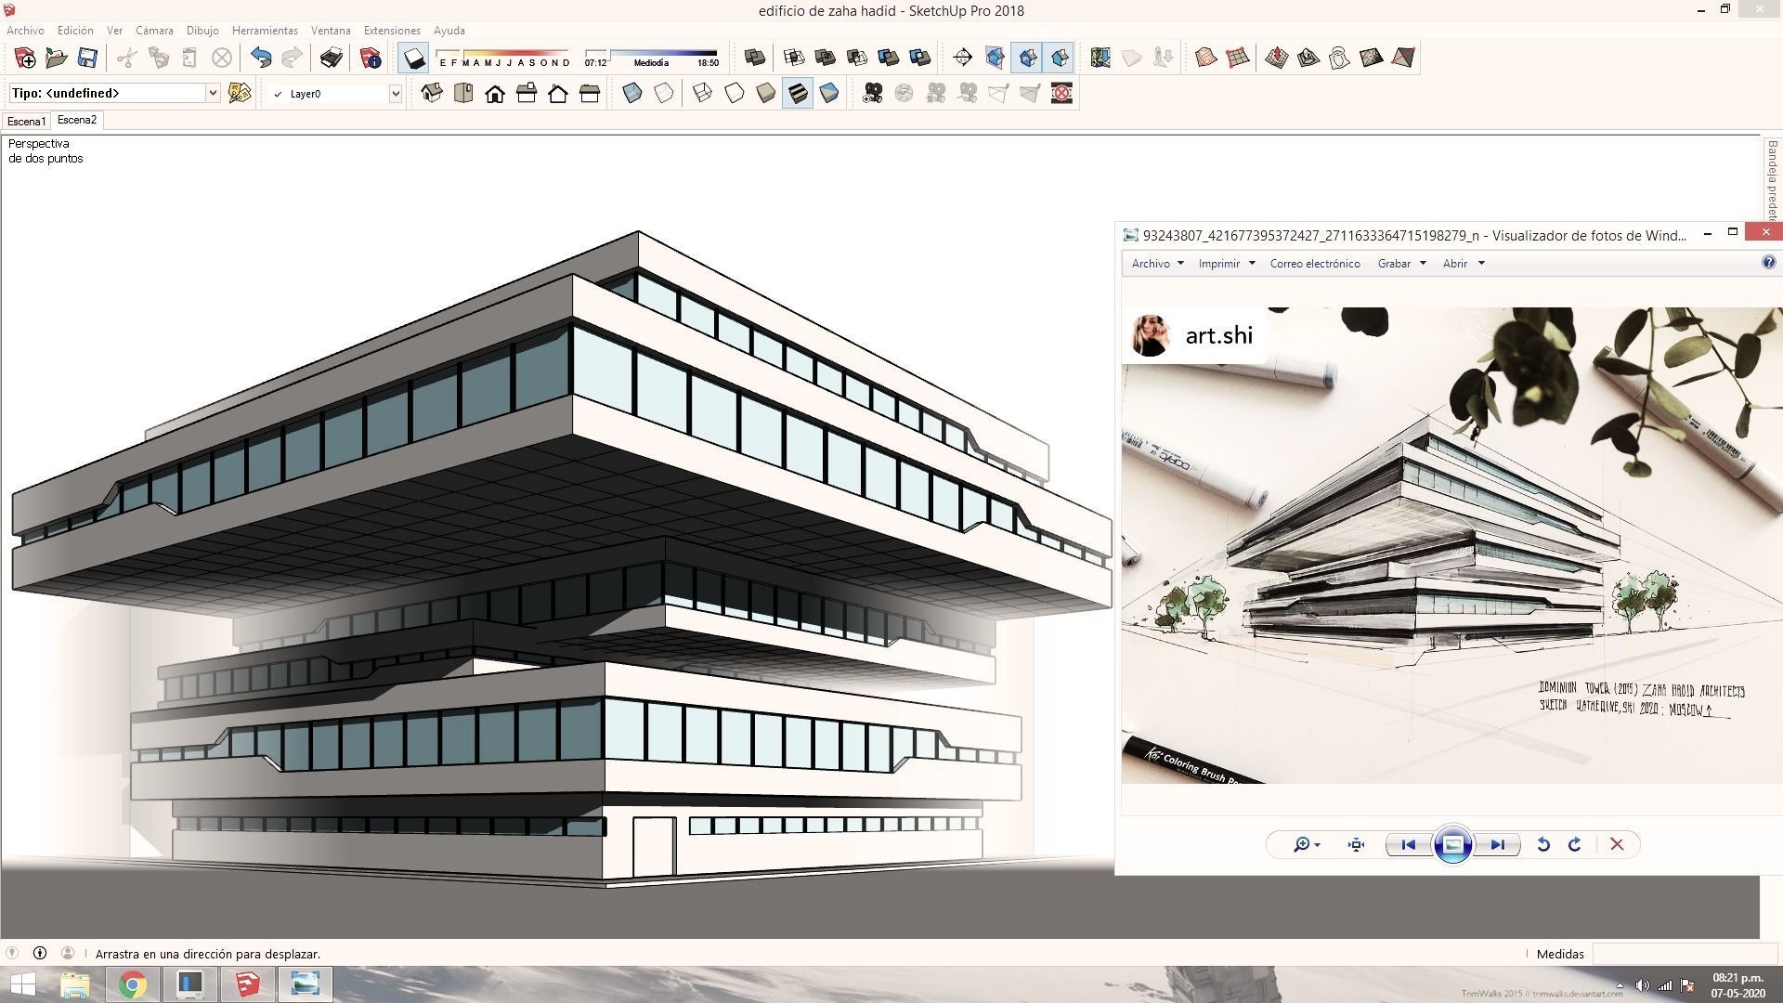Clear aspect ratio bars camera icon
This screenshot has width=1783, height=1003.
tap(1061, 93)
